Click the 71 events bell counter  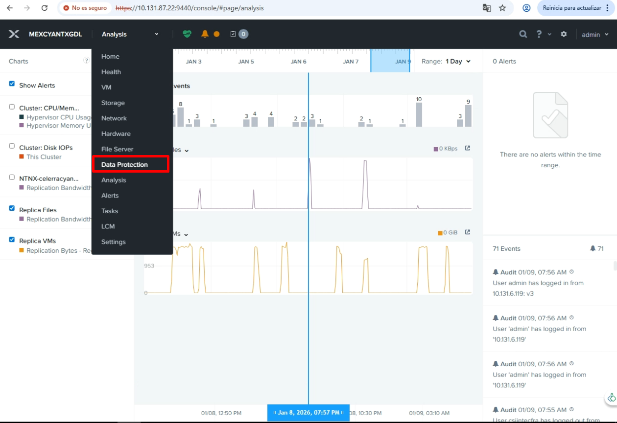596,249
